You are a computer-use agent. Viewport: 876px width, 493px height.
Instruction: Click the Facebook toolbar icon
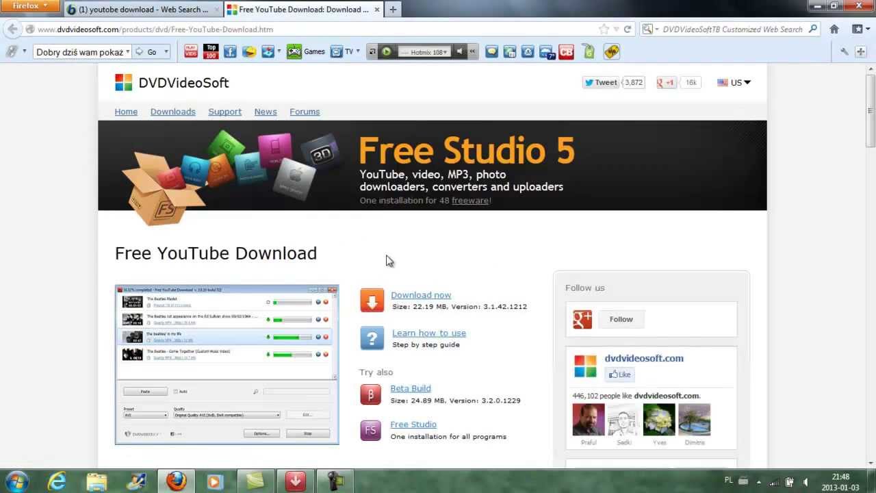coord(230,51)
